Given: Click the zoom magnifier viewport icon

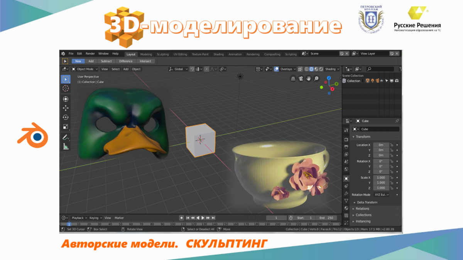Looking at the screenshot, I should click(316, 79).
